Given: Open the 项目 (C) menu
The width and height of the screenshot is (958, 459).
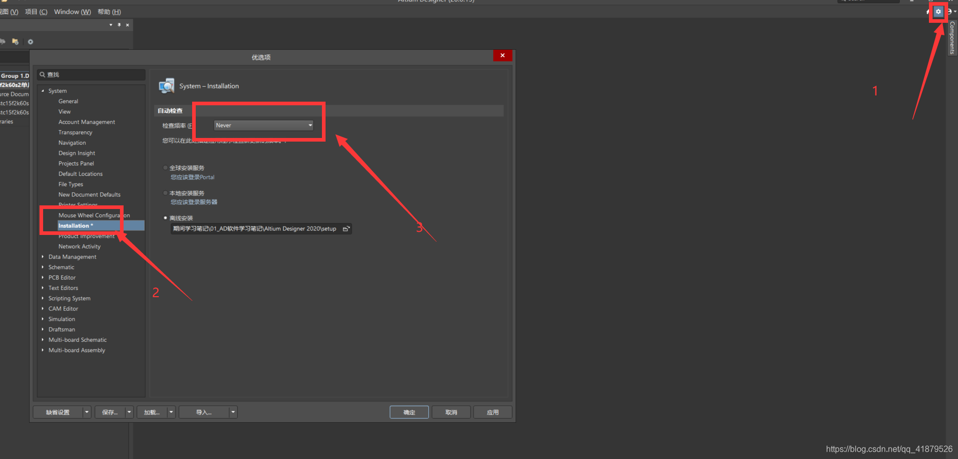Looking at the screenshot, I should tap(36, 11).
